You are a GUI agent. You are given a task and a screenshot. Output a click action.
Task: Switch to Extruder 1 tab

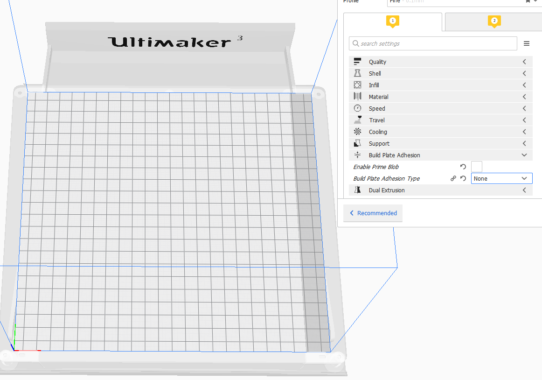pos(393,22)
